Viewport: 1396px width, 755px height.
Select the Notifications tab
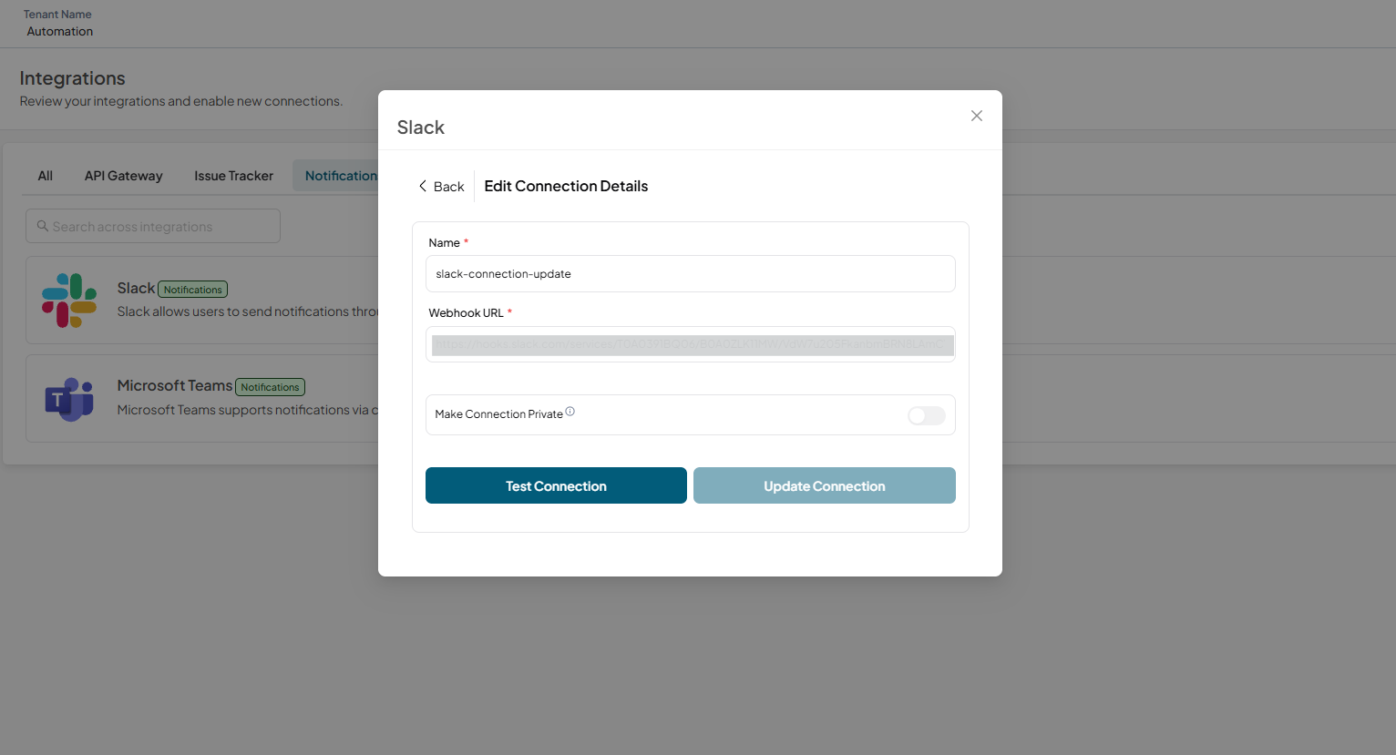coord(336,176)
